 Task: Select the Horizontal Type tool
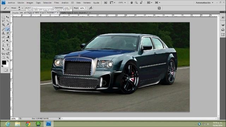pos(7,45)
